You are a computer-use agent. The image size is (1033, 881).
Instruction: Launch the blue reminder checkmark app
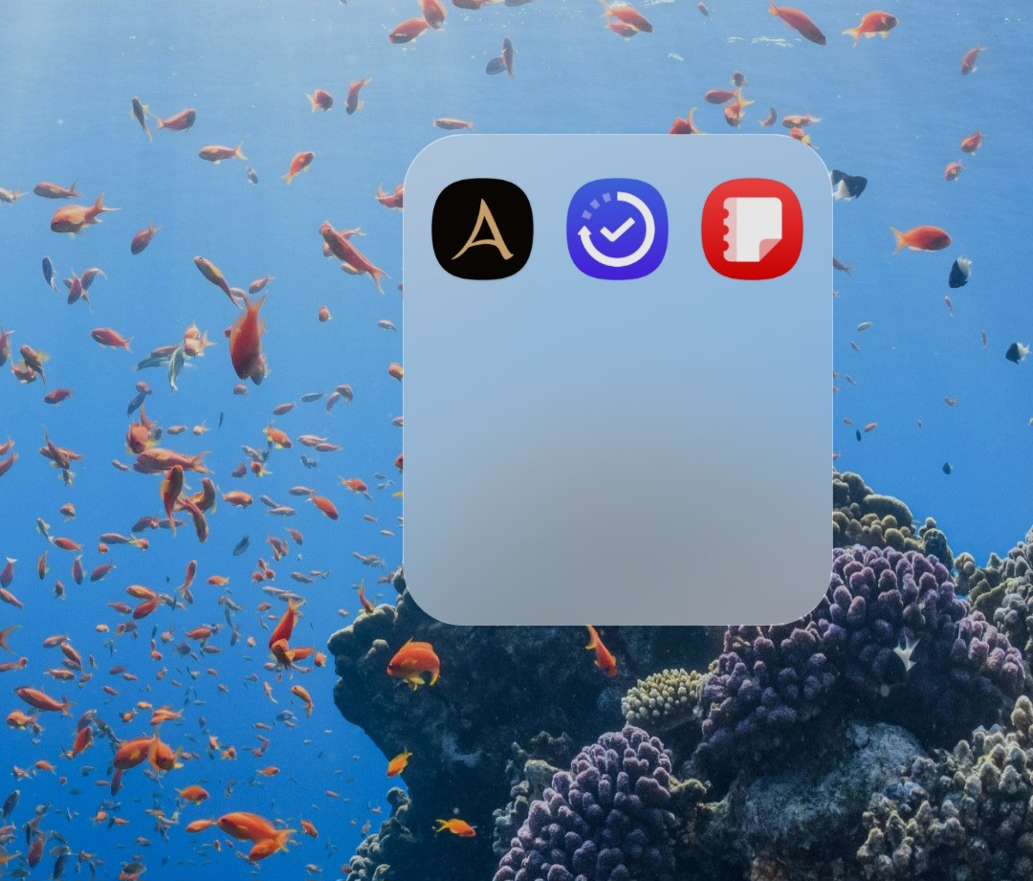[617, 229]
